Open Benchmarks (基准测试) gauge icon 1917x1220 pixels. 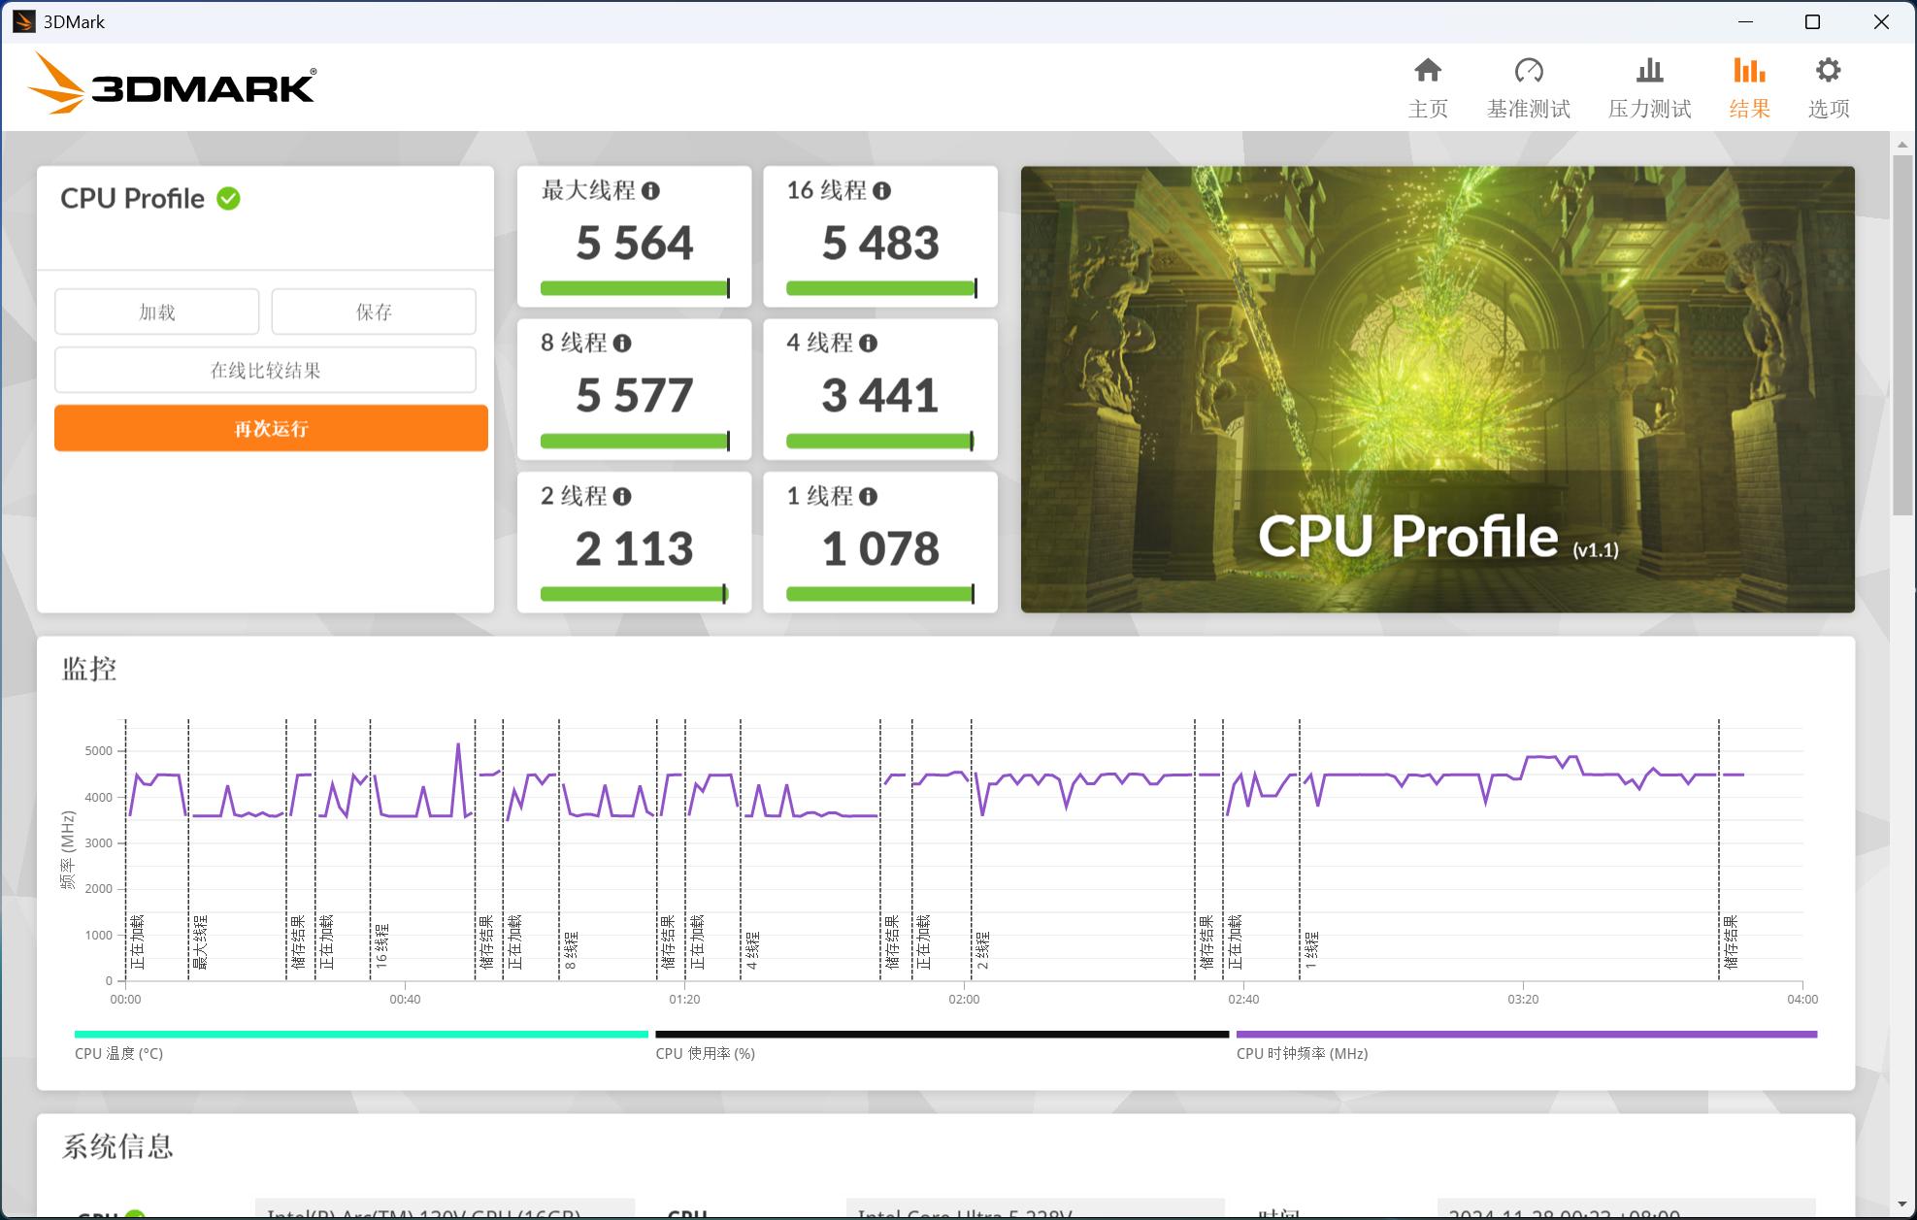pos(1528,71)
